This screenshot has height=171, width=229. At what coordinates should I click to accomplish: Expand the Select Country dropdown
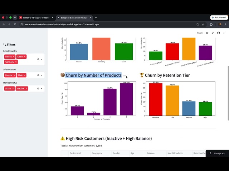pos(42,59)
